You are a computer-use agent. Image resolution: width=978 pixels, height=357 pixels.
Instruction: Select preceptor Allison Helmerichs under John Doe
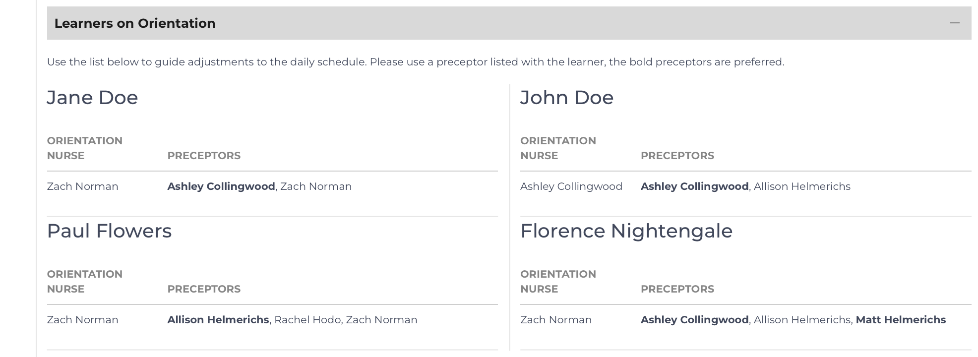click(x=801, y=186)
